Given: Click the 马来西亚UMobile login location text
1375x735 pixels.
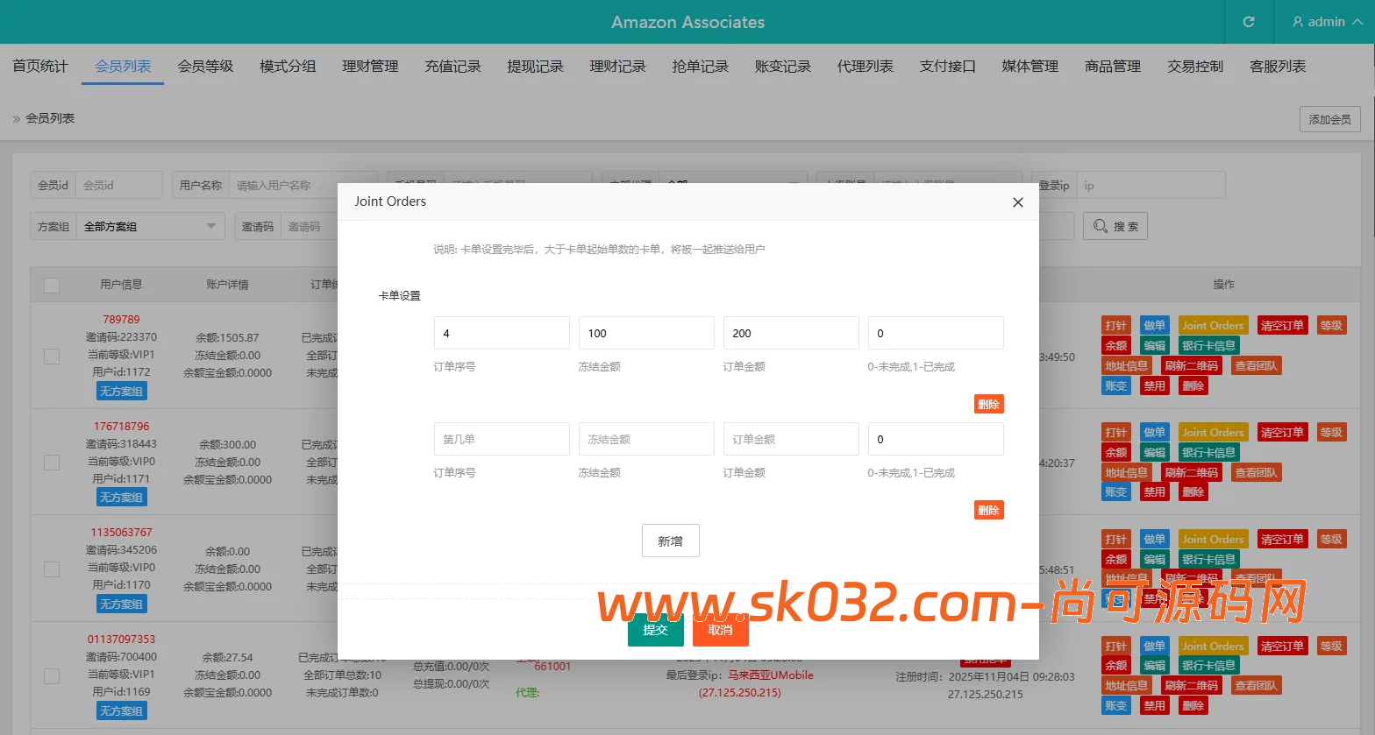Looking at the screenshot, I should click(x=771, y=675).
